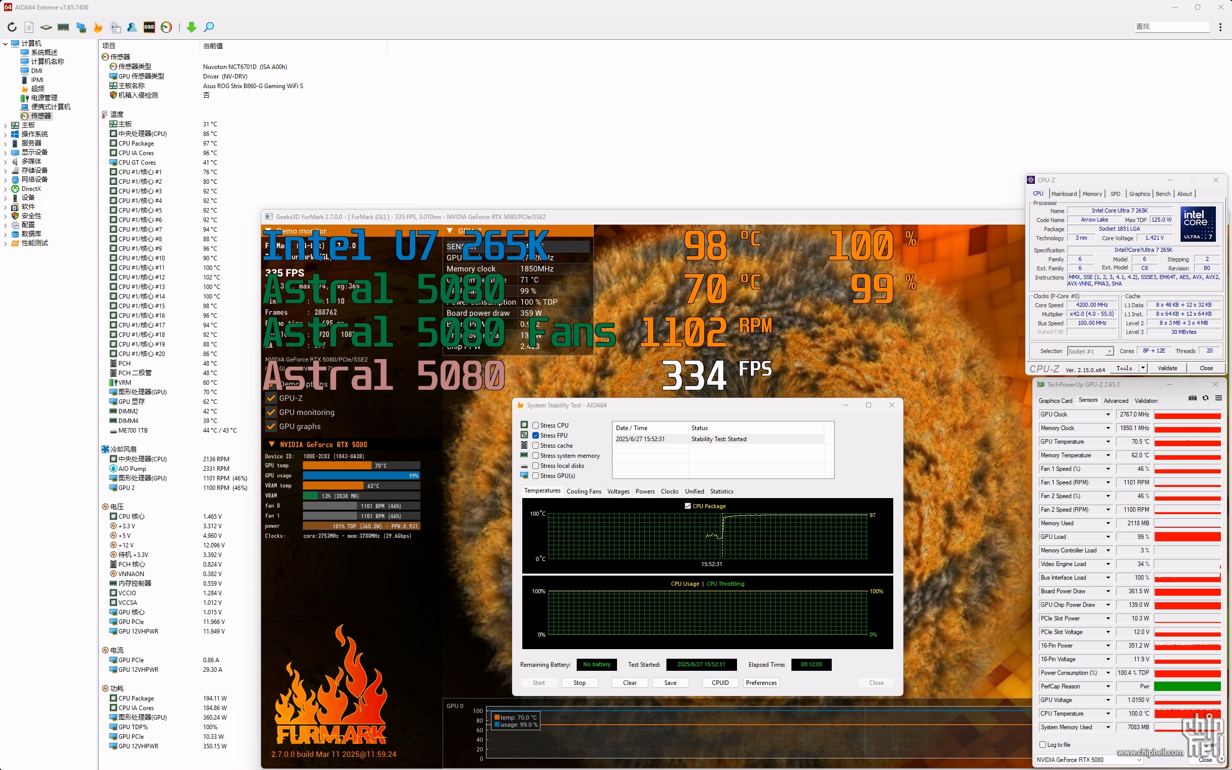Collapse the 计算机 tree node

[5, 44]
